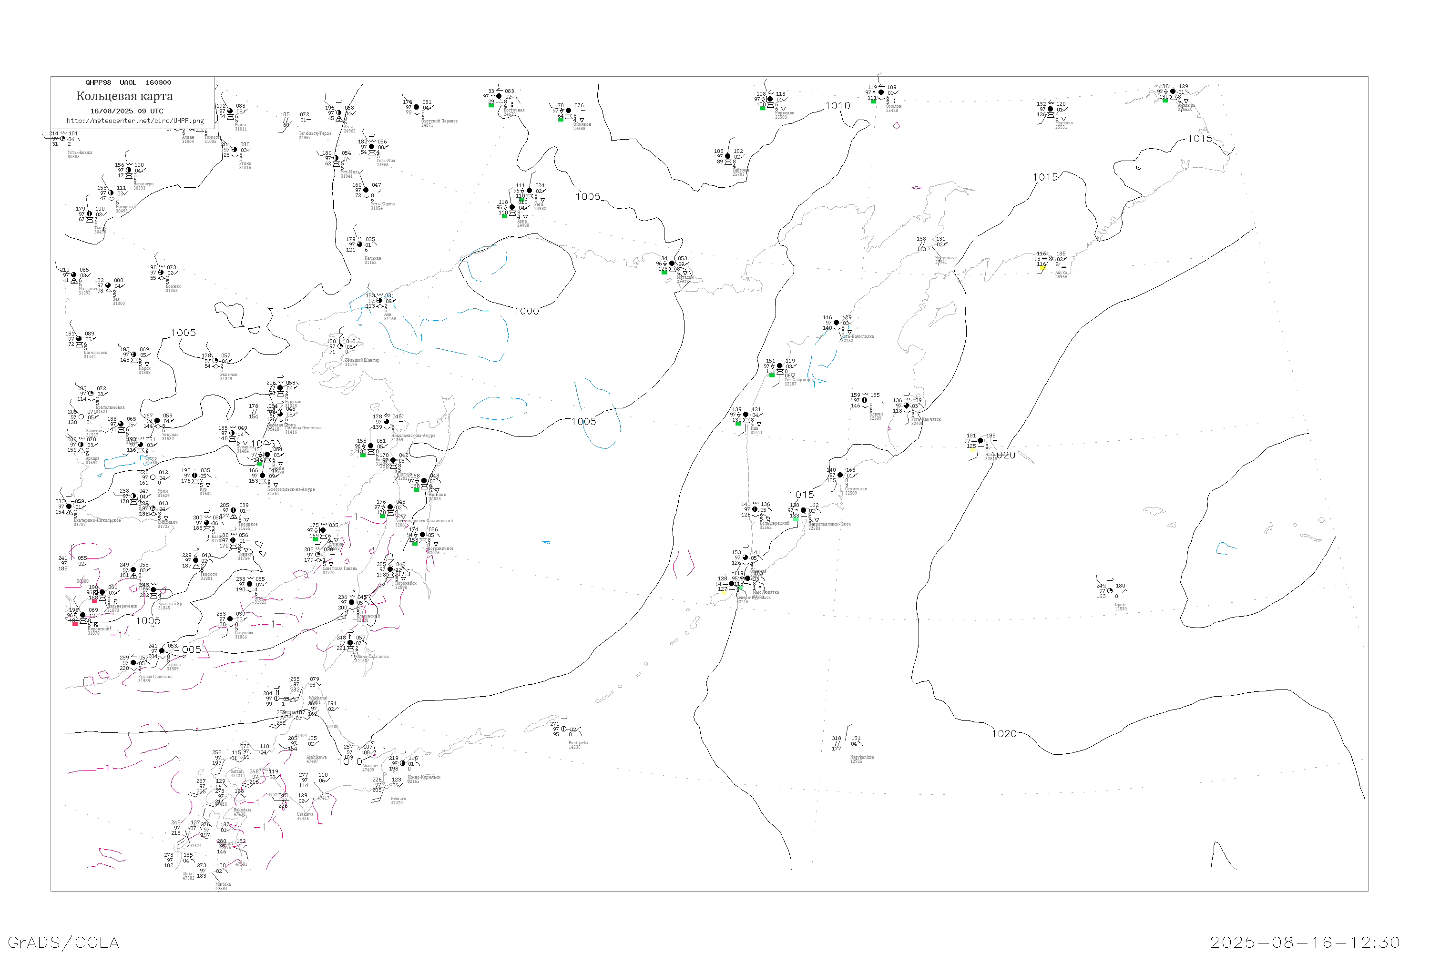Click the 2025-08-16-12:30 timestamp text
Image resolution: width=1430 pixels, height=953 pixels.
coord(1305,942)
